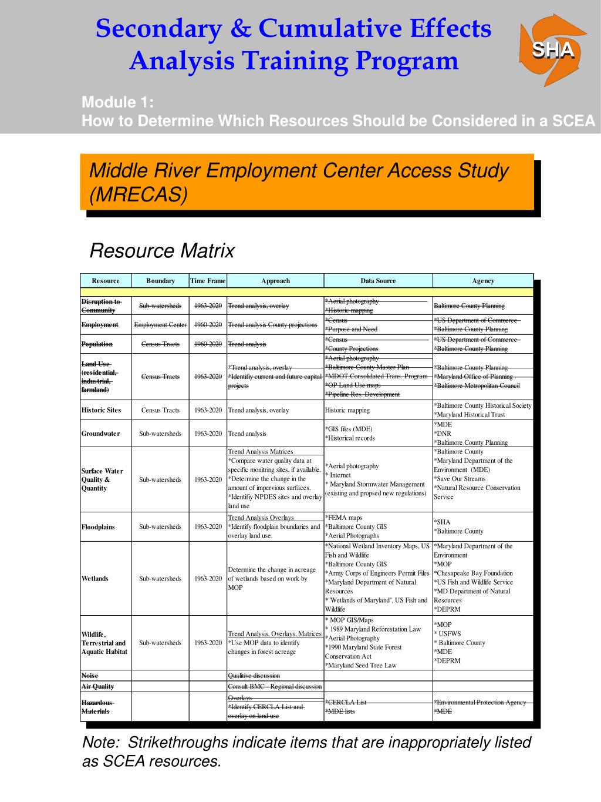Click '*FEMA maps' in the Floodplains row
The image size is (601, 802).
(344, 518)
